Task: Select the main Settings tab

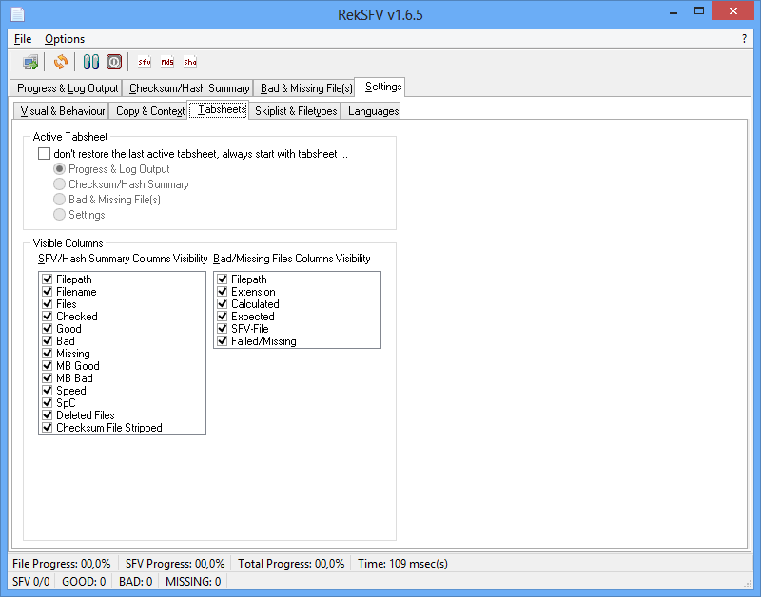Action: (380, 87)
